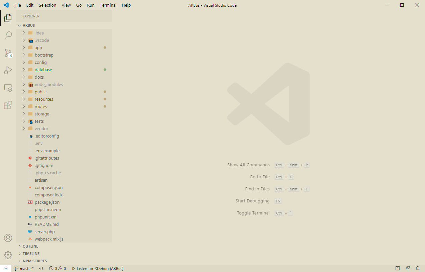The image size is (425, 272).
Task: Expand the NPM SCRIPTS section
Action: (x=64, y=261)
